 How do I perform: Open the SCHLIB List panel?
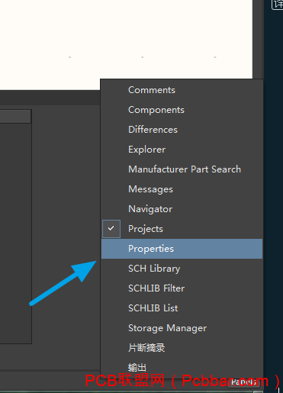(182, 308)
